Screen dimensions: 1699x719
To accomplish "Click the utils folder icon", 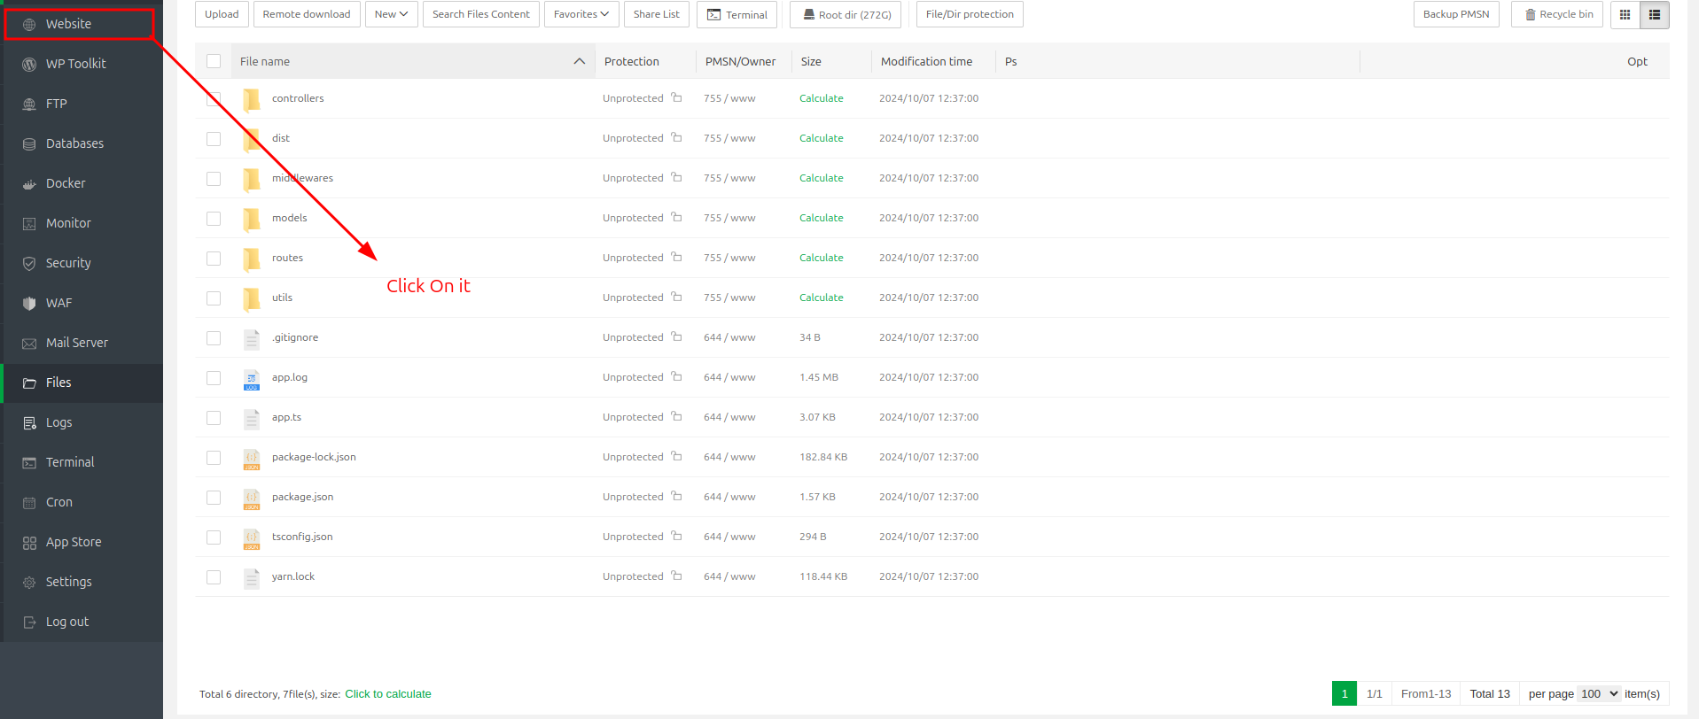I will tap(252, 298).
